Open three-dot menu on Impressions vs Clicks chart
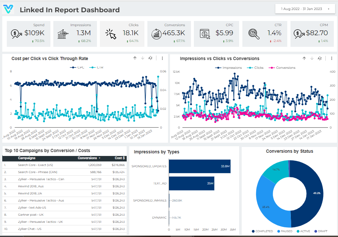Image resolution: width=338 pixels, height=237 pixels. coord(332,58)
